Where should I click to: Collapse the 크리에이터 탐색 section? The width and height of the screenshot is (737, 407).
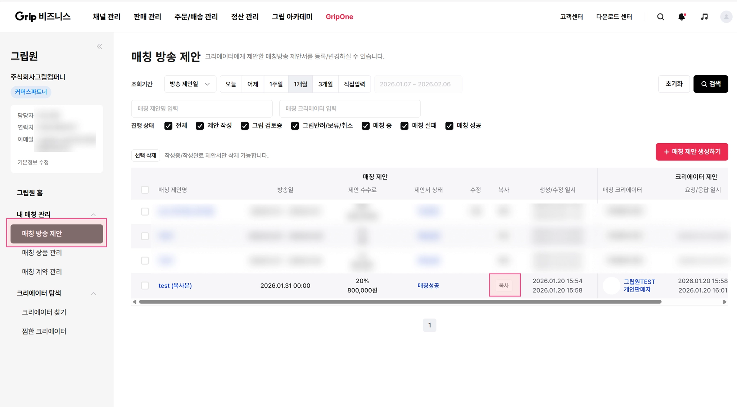(93, 293)
